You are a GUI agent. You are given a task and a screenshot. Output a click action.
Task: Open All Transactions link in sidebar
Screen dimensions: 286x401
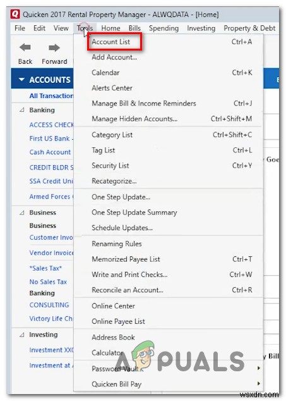click(x=51, y=96)
